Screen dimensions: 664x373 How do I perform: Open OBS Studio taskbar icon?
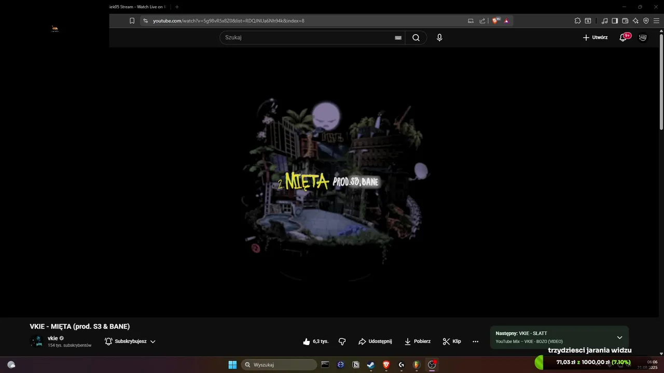point(432,365)
